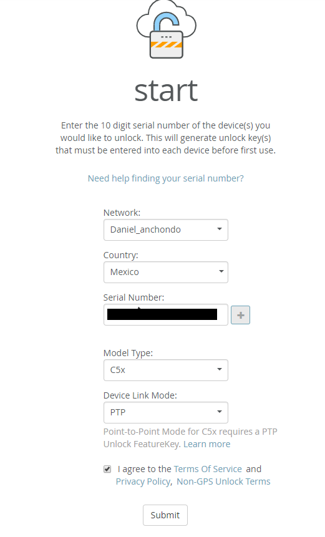Open the Learn more link
The image size is (325, 537).
pos(207,444)
